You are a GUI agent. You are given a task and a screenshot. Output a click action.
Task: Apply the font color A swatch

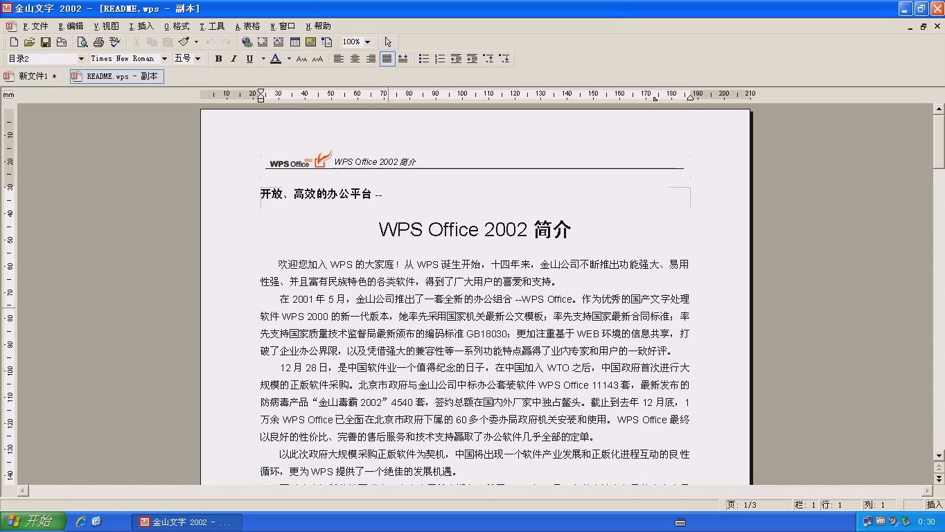pyautogui.click(x=276, y=59)
